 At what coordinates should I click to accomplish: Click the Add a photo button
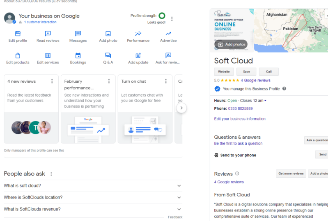pos(319,174)
